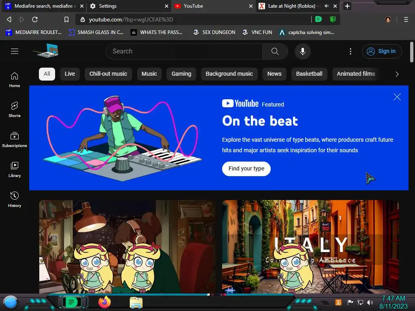The height and width of the screenshot is (311, 415).
Task: Click the page vertical scrollbar
Action: [x=412, y=52]
